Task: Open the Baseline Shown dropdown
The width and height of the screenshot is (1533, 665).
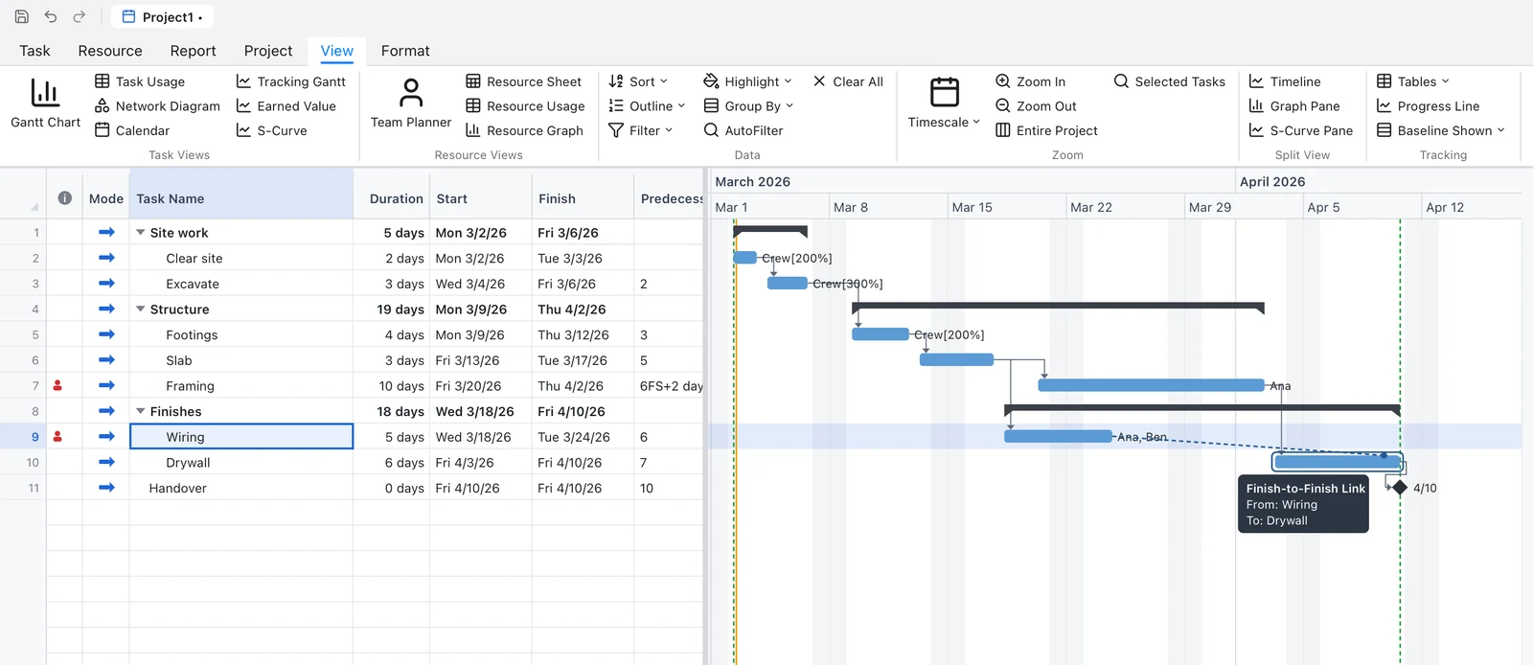Action: (x=1441, y=130)
